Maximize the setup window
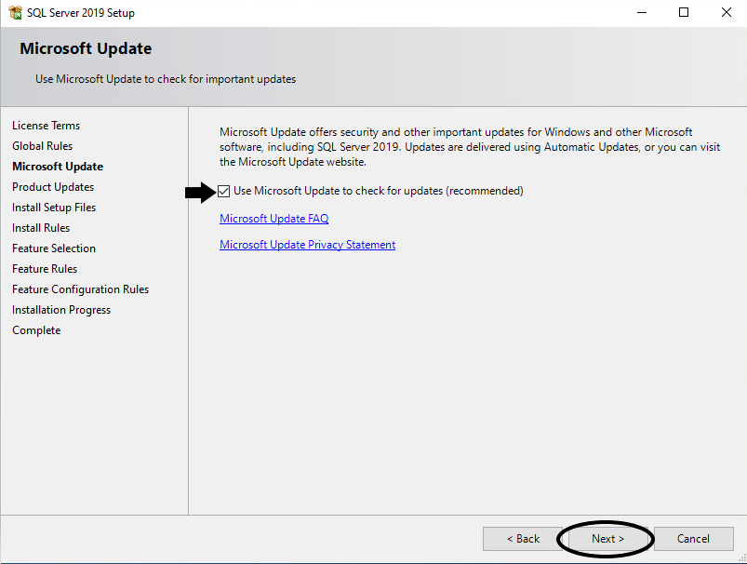 (684, 12)
